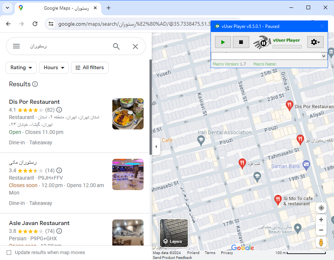
Task: Open the Rating filter dropdown
Action: [21, 67]
